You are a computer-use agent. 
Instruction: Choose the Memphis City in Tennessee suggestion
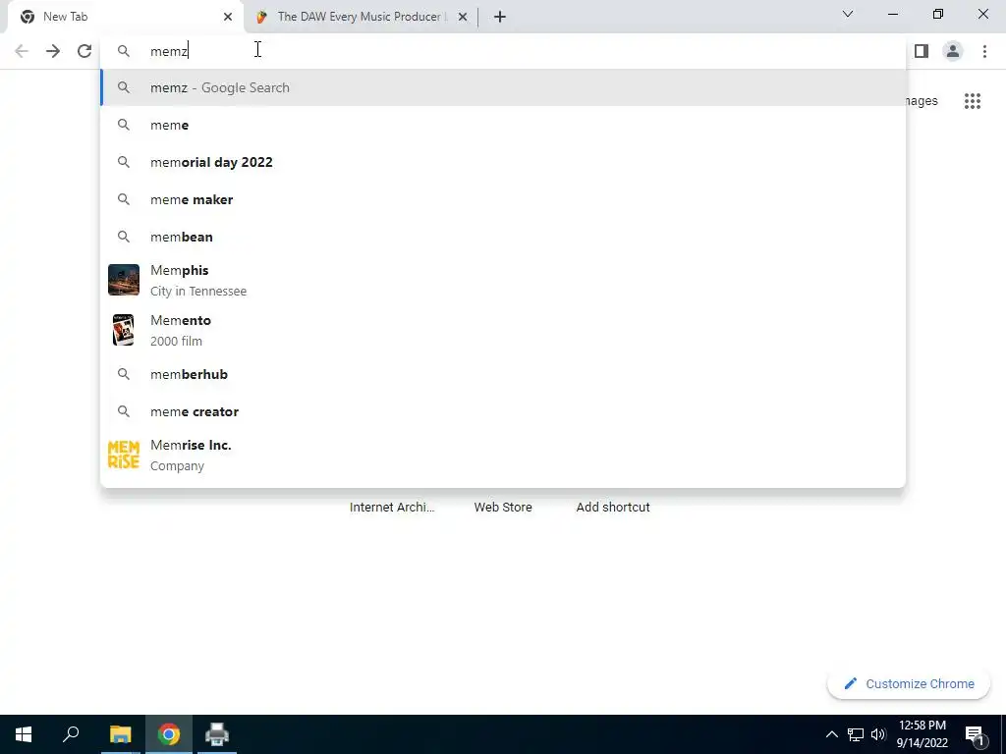(503, 280)
